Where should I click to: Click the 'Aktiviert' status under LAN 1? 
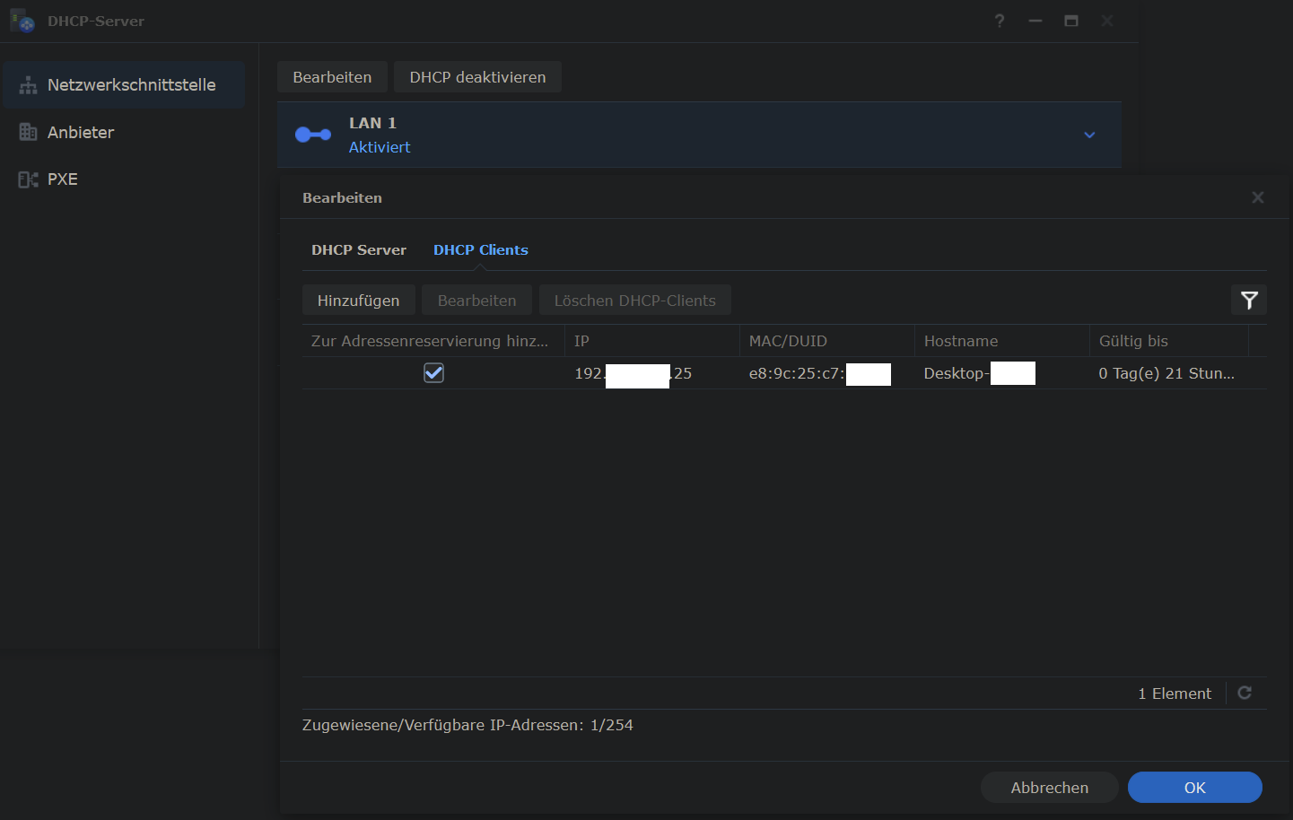(380, 147)
